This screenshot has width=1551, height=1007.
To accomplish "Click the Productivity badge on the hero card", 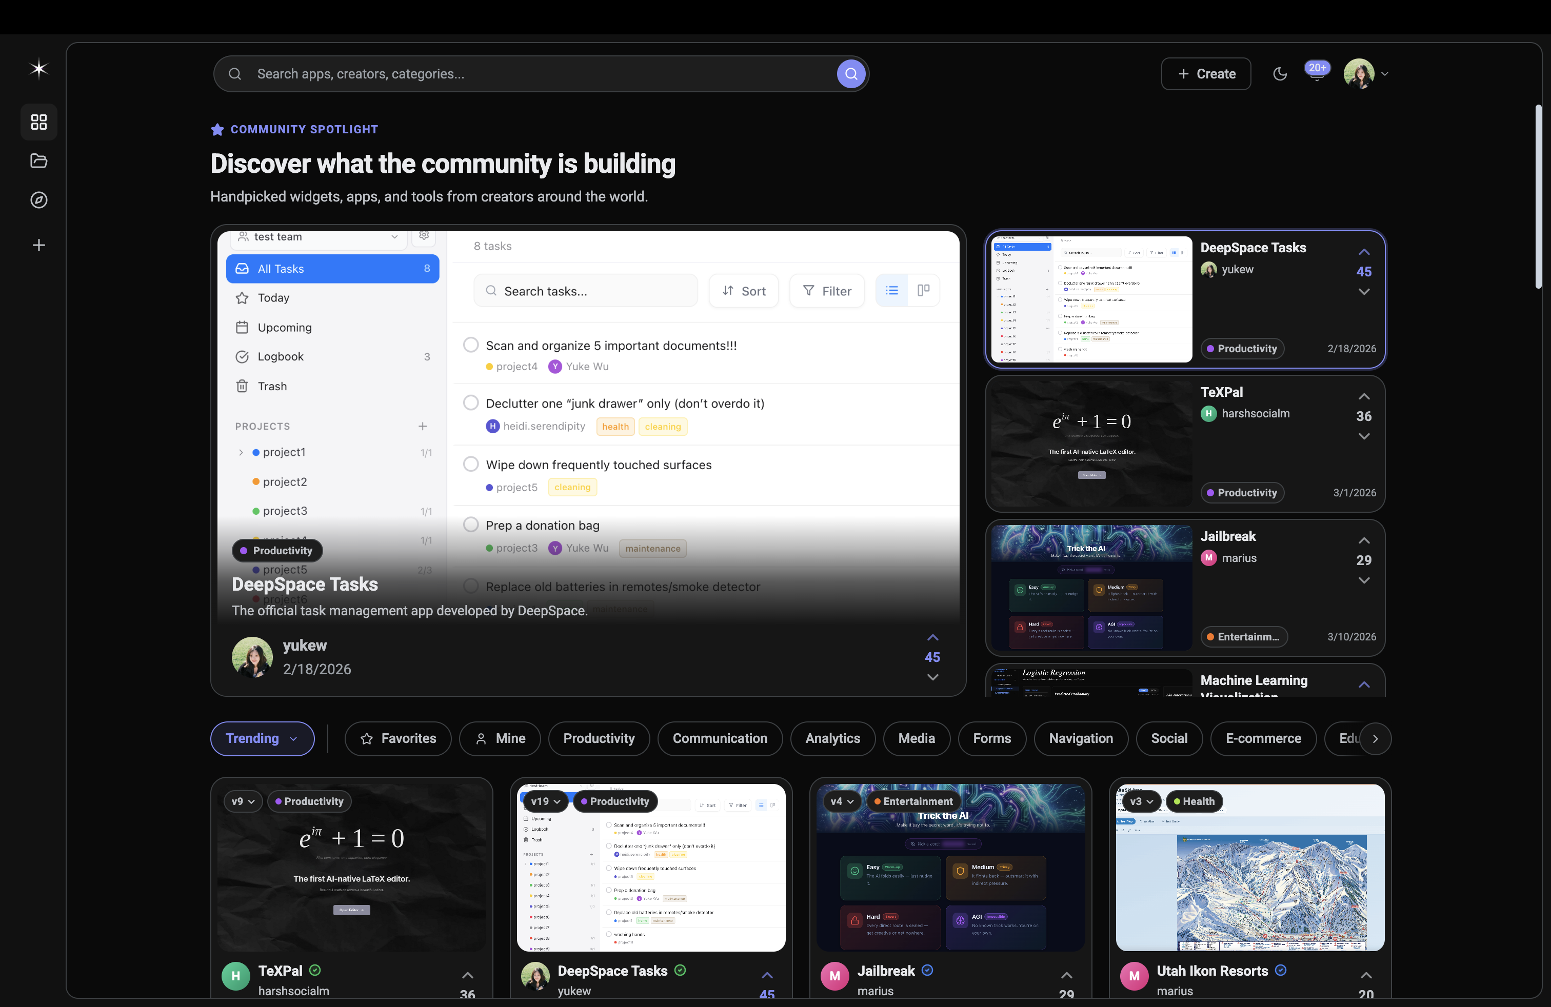I will pyautogui.click(x=277, y=551).
